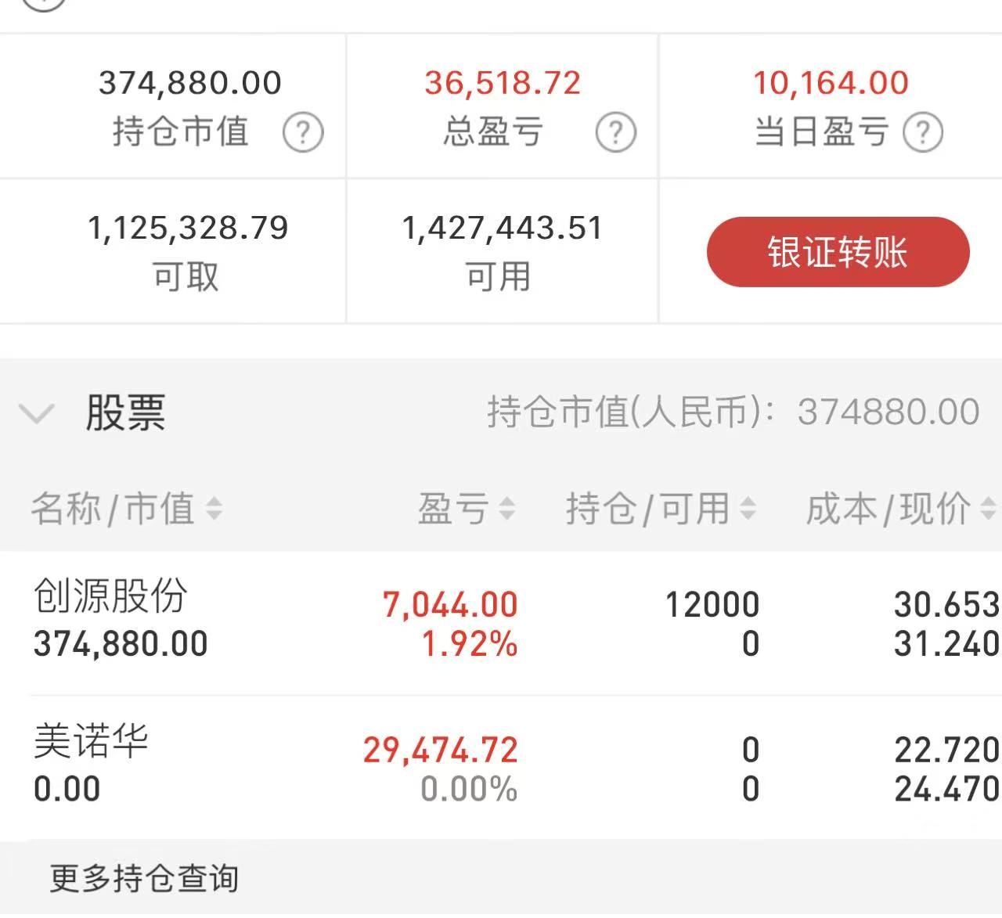
Task: Tap total 持仓市值 value 374,880.00
Action: [189, 83]
